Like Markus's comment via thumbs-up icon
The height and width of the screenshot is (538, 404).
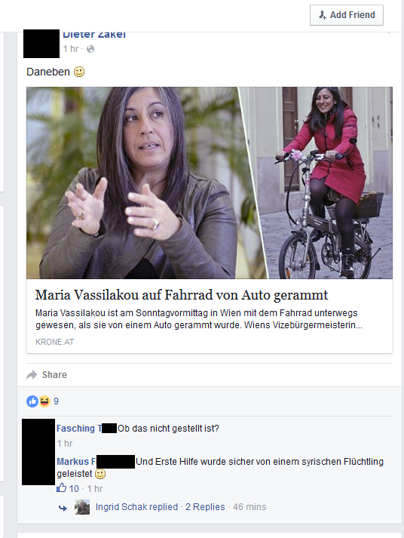61,487
